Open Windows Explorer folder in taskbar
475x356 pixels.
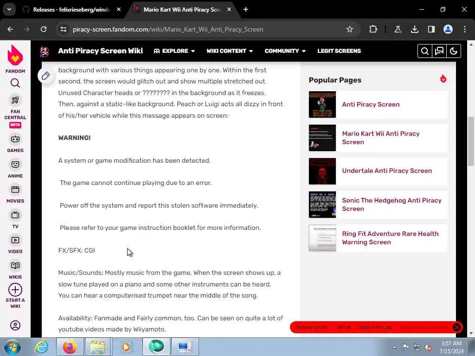tap(98, 347)
